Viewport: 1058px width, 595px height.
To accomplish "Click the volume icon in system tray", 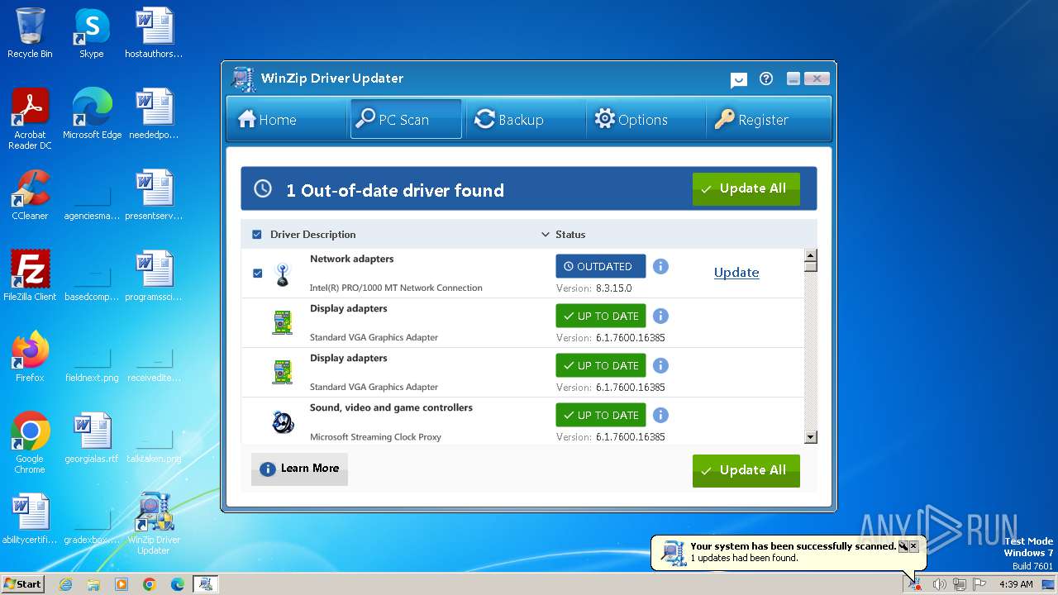I will pyautogui.click(x=939, y=584).
